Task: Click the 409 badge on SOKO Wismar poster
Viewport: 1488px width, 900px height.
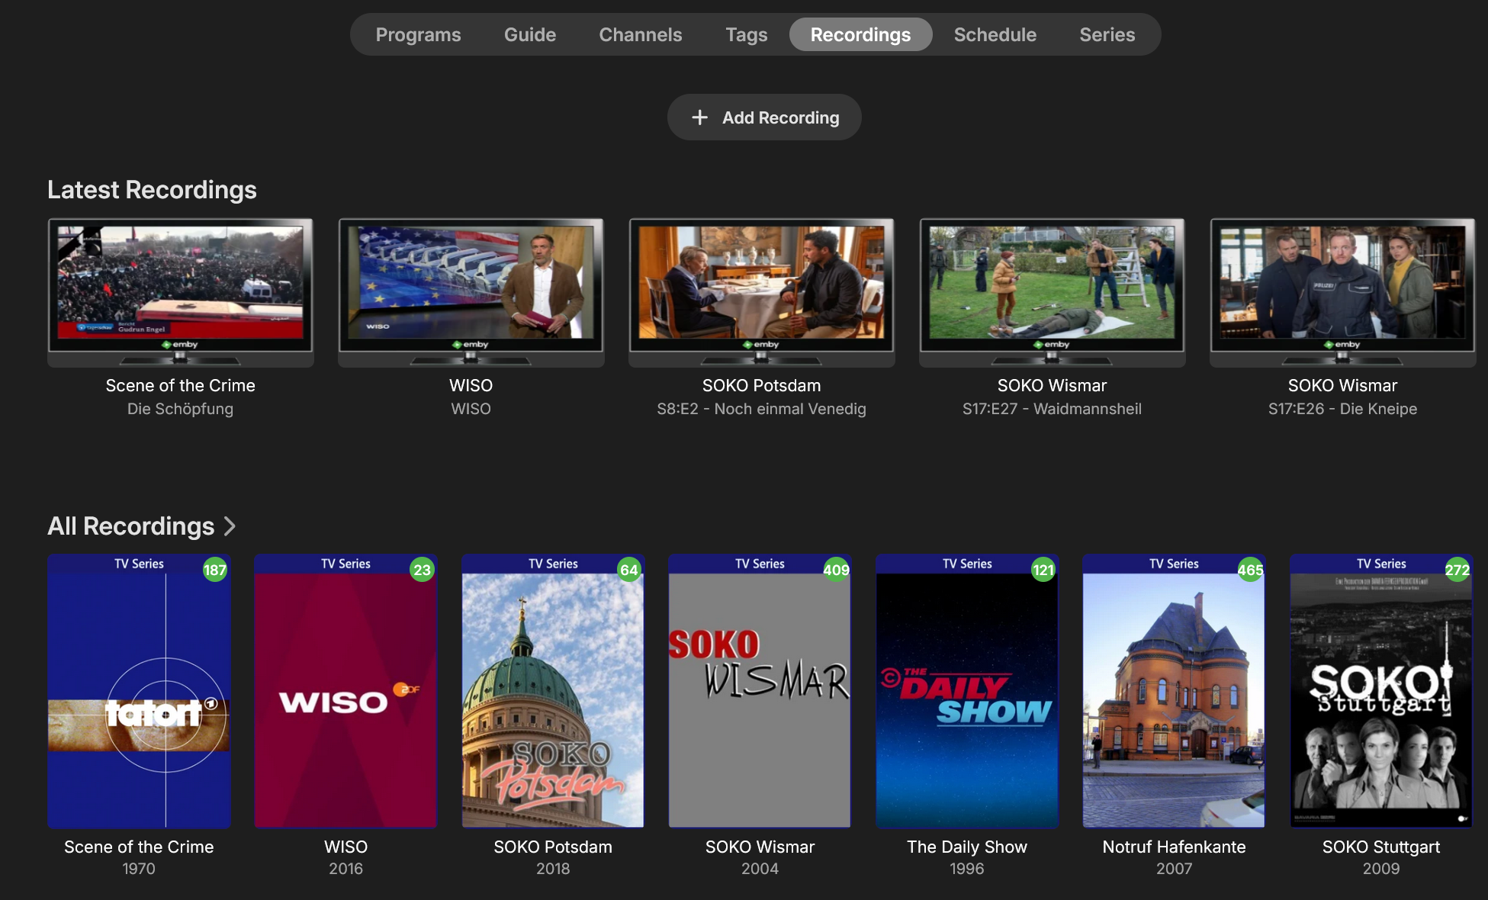Action: (836, 570)
